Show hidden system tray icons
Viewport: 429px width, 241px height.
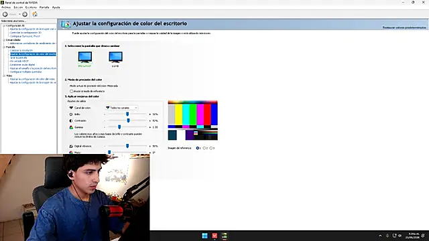tap(380, 236)
